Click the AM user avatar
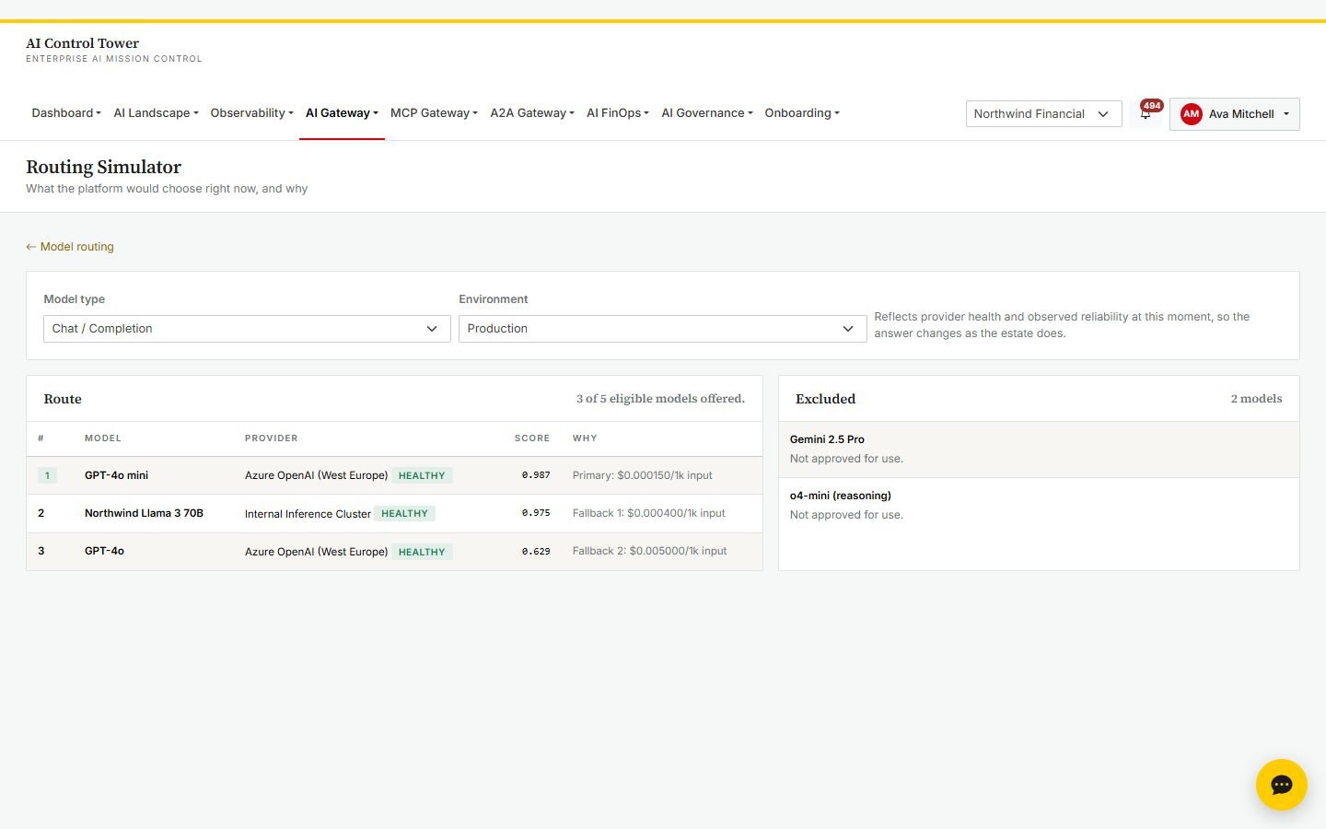Screen dimensions: 1326x829 tap(1191, 114)
